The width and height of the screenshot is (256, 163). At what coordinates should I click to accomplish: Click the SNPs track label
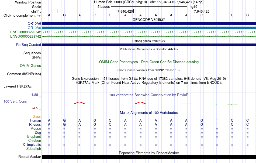[36, 57]
